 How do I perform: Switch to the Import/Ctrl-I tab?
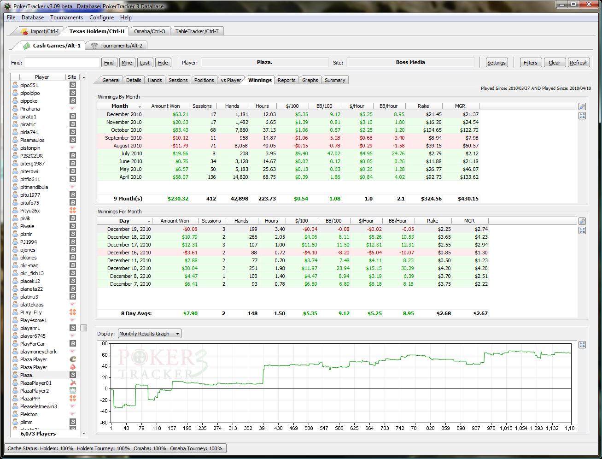(x=41, y=31)
